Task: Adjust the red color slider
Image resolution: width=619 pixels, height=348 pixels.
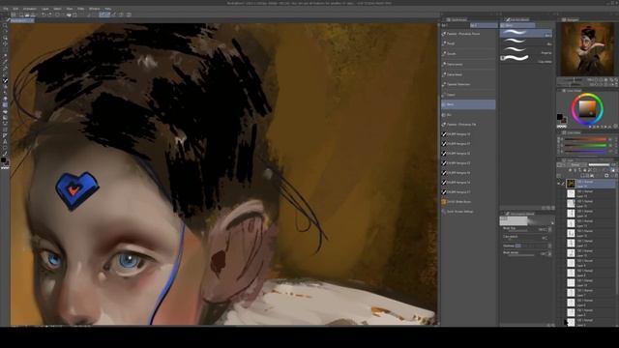Action: click(x=585, y=139)
